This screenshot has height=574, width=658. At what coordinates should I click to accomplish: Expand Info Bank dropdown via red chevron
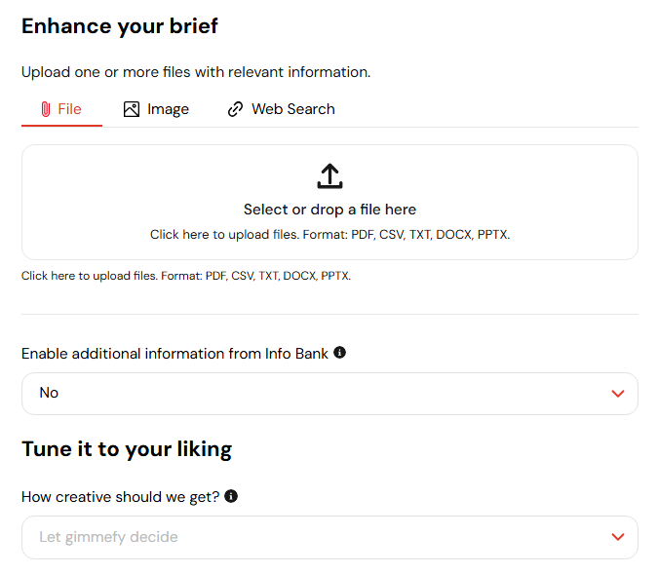[617, 394]
